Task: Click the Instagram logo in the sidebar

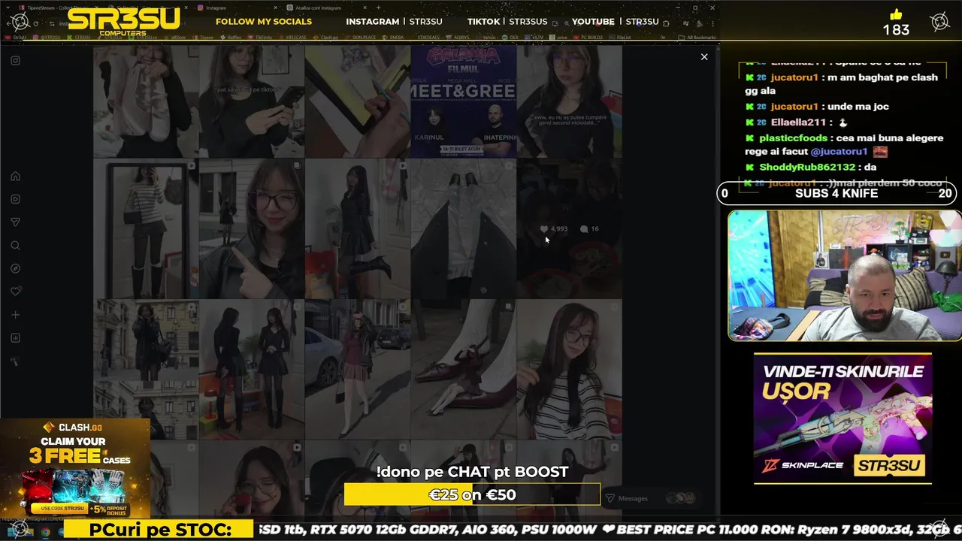Action: tap(15, 61)
